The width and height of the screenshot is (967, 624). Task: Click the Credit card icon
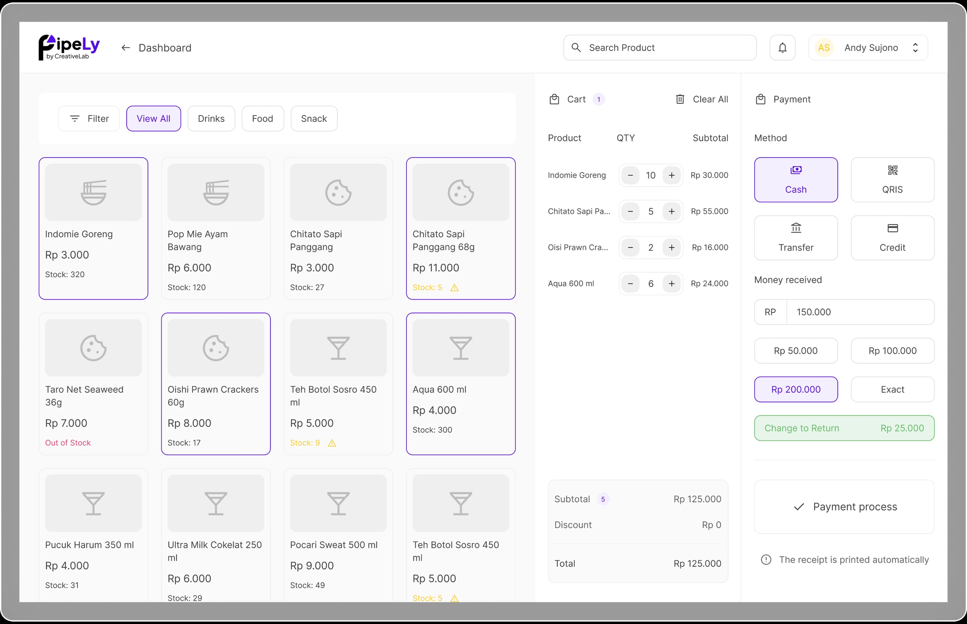pyautogui.click(x=892, y=228)
